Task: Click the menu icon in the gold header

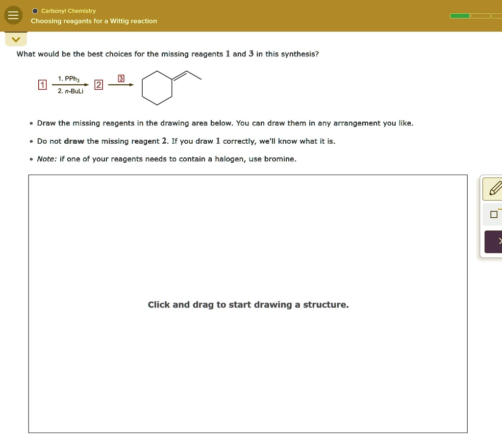Action: click(x=13, y=15)
